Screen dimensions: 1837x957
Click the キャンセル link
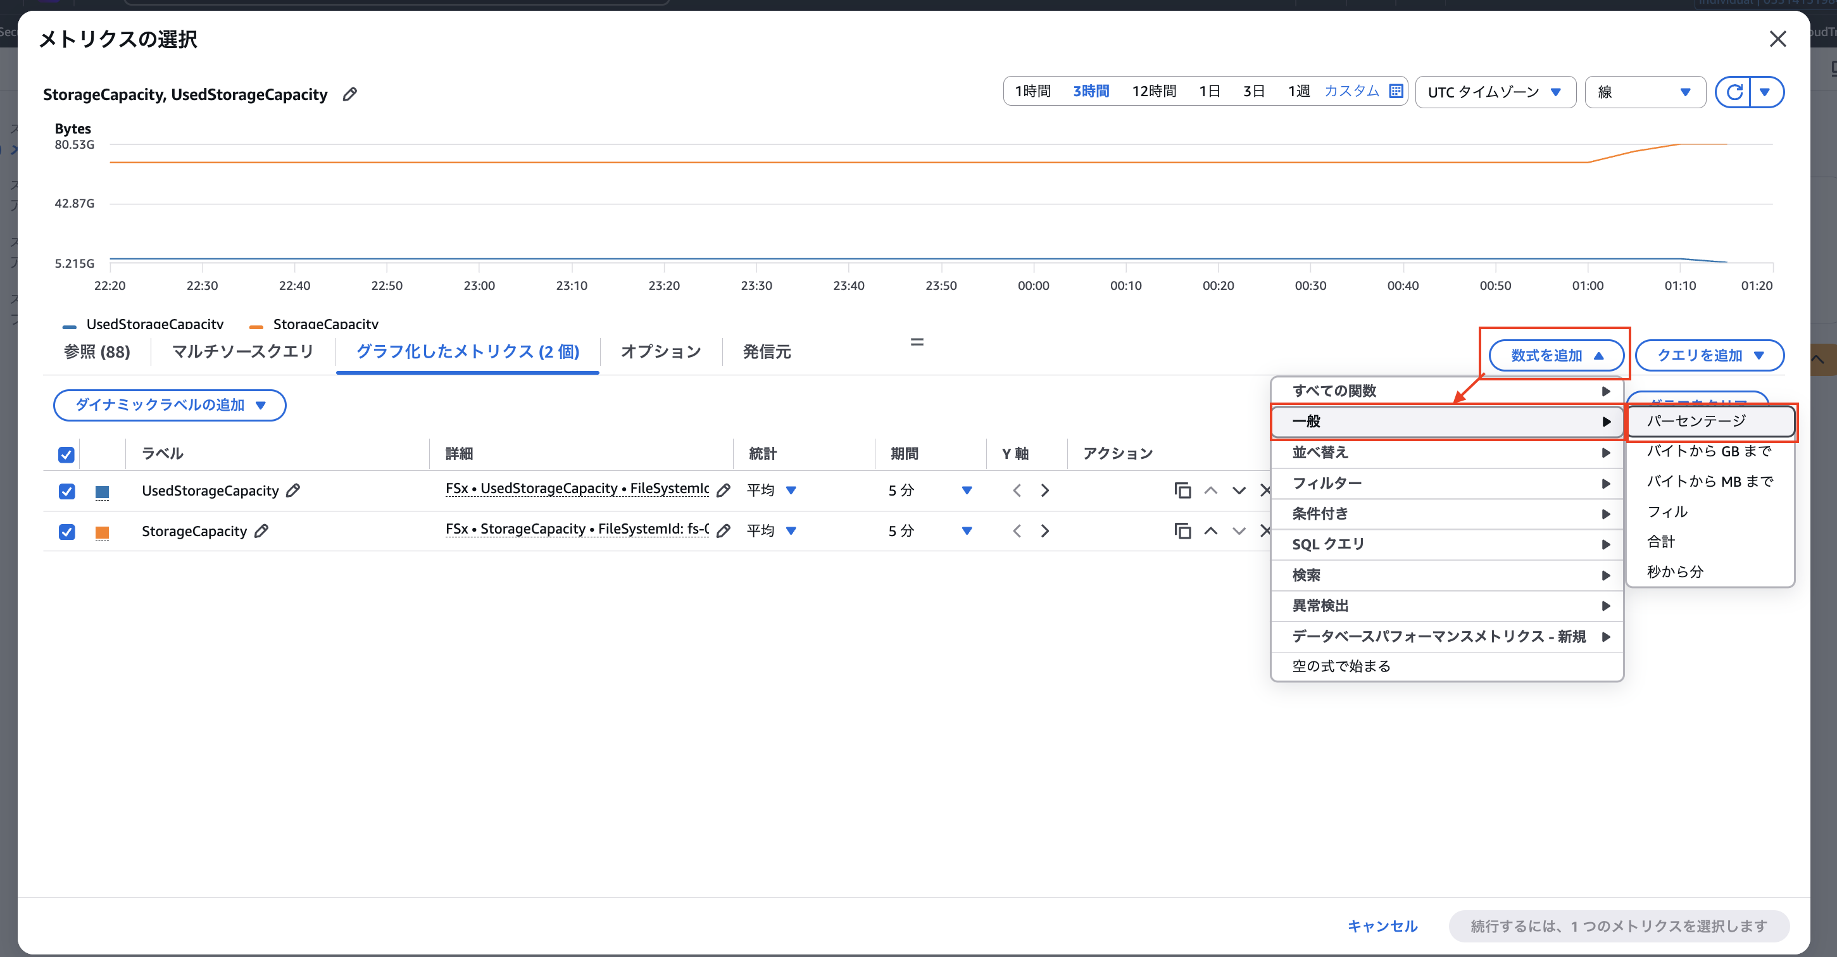point(1382,927)
